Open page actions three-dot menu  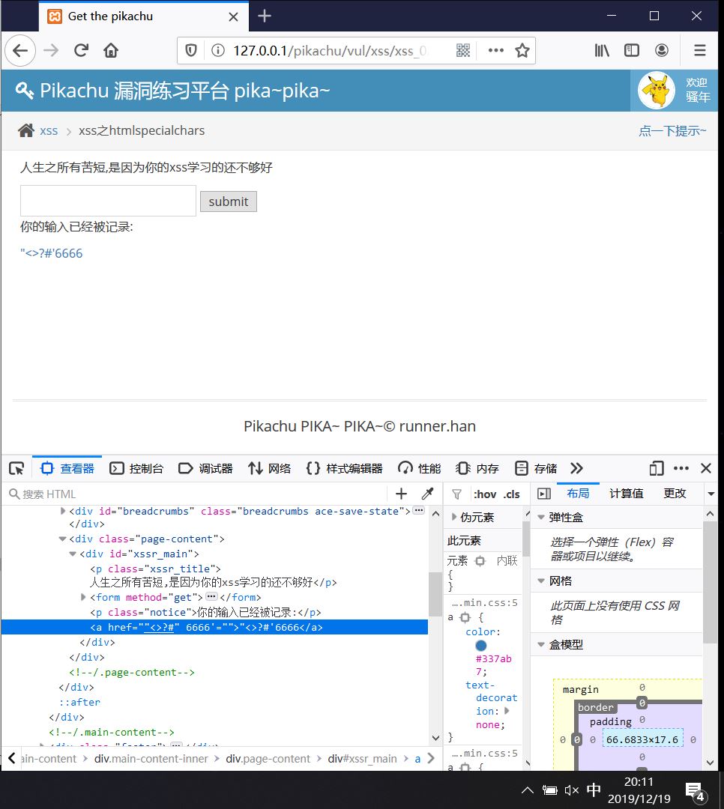pyautogui.click(x=495, y=51)
